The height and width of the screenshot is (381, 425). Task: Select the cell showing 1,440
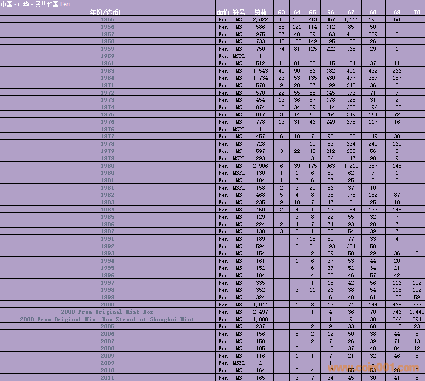click(x=417, y=312)
